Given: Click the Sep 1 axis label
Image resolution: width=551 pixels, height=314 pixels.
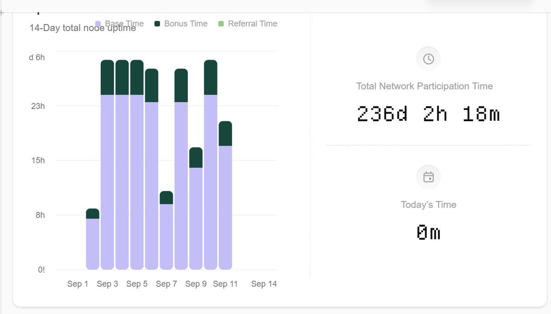Looking at the screenshot, I should 78,284.
